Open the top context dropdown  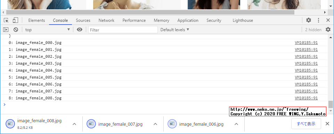47,30
